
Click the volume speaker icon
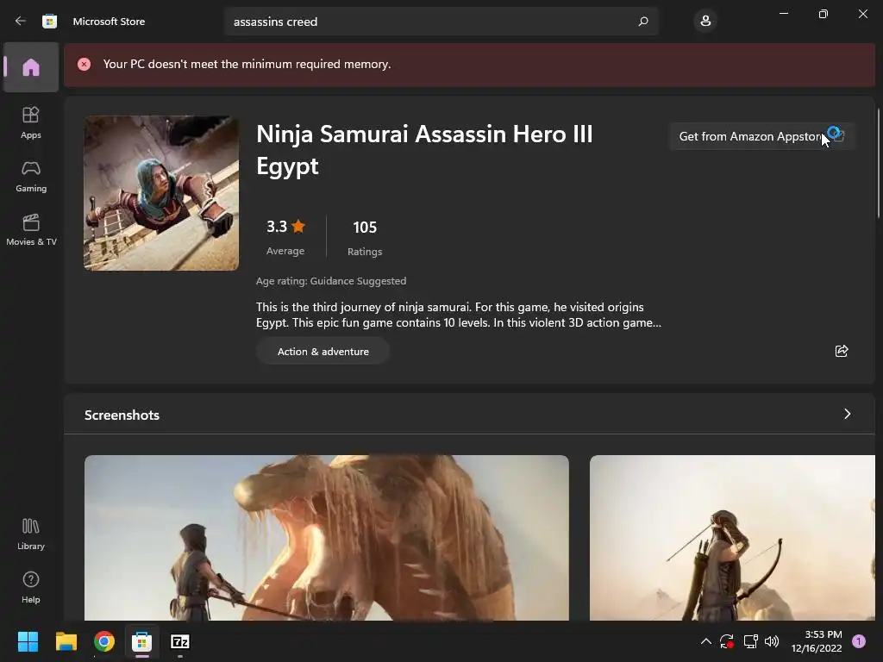point(772,641)
